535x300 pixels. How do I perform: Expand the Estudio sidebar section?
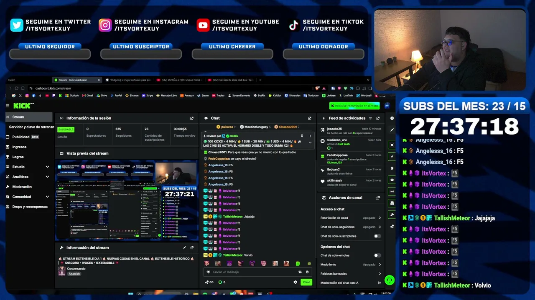pos(47,167)
